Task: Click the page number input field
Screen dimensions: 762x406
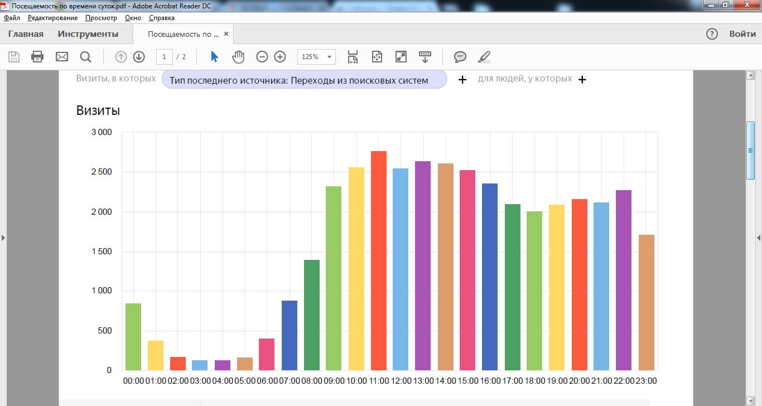Action: click(x=164, y=57)
